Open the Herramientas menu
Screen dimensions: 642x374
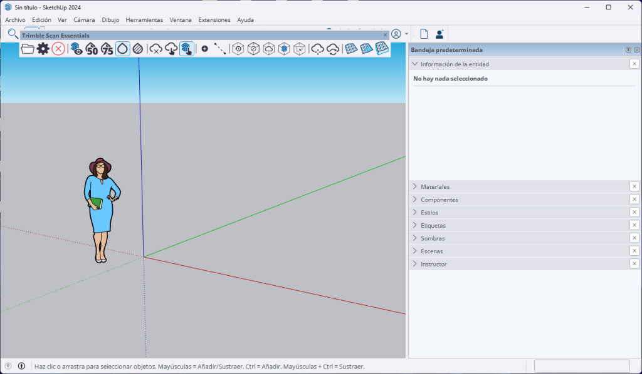pos(144,19)
